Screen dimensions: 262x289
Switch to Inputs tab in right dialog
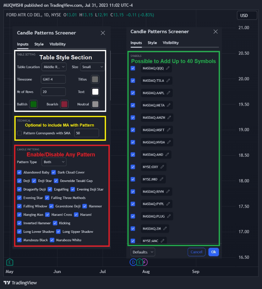[x=136, y=43]
